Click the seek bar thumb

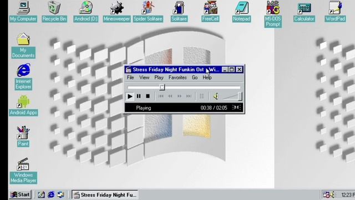coord(162,87)
